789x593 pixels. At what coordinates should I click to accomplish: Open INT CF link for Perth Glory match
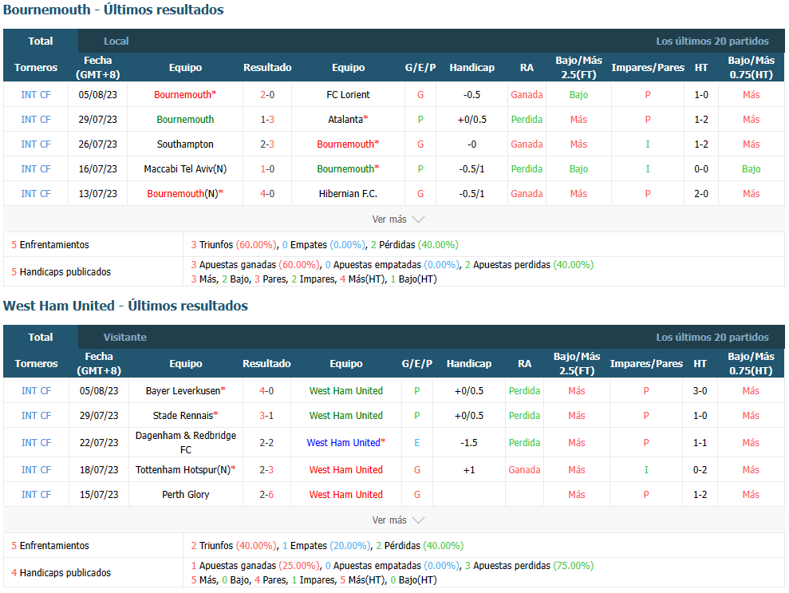[x=36, y=494]
